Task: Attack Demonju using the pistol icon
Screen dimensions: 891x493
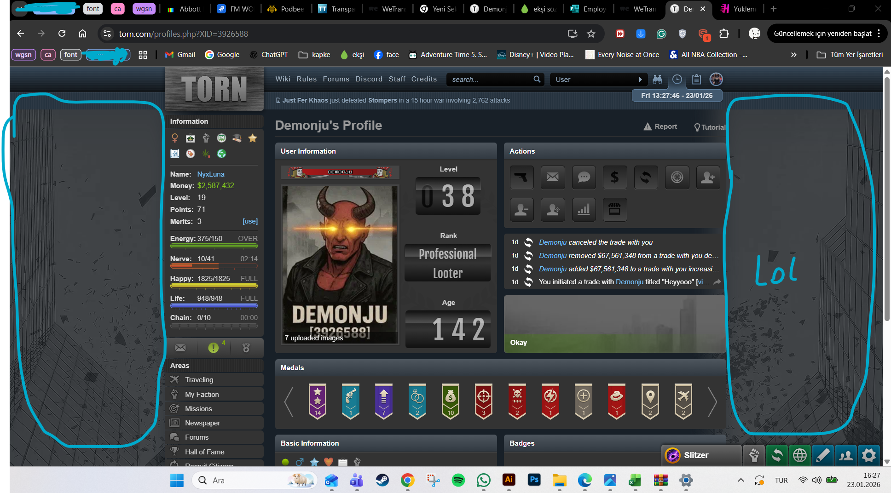Action: tap(521, 178)
